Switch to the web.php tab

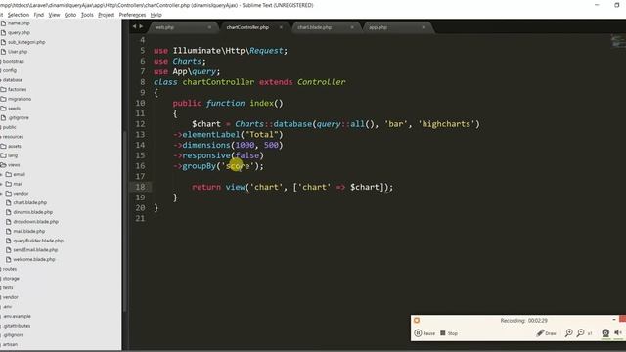click(x=183, y=27)
